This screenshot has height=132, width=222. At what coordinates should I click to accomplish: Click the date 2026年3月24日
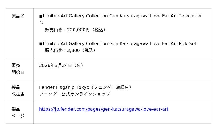pos(56,66)
